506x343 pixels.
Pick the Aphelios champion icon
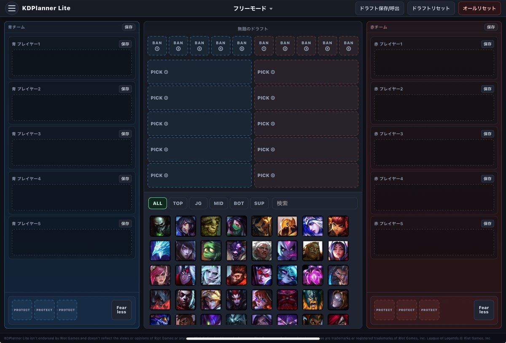[x=186, y=251]
